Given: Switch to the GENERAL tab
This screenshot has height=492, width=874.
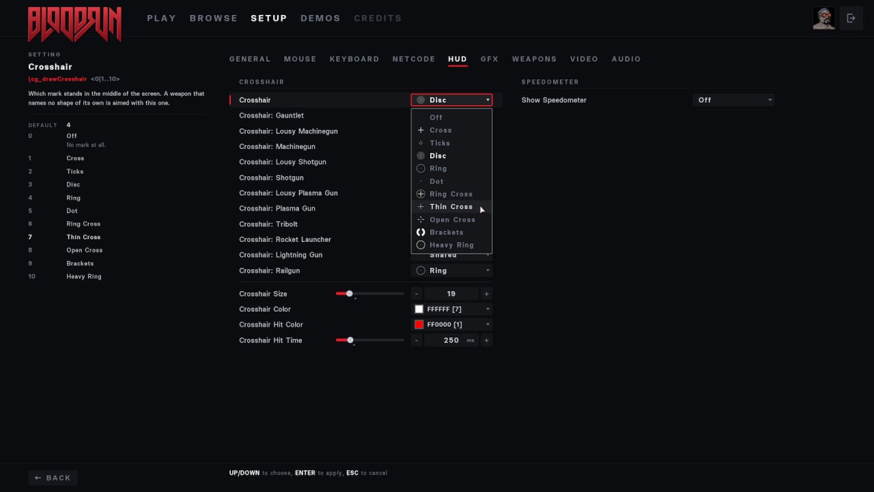Looking at the screenshot, I should pos(250,59).
